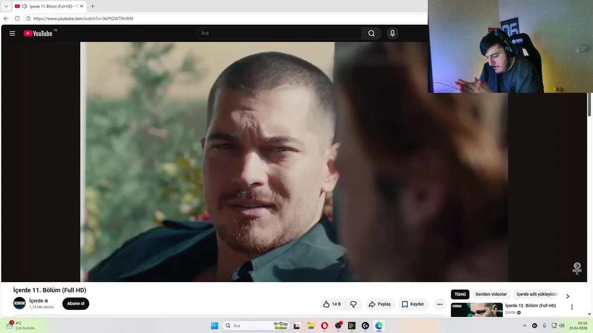View site info lock icon in address bar

coord(28,18)
